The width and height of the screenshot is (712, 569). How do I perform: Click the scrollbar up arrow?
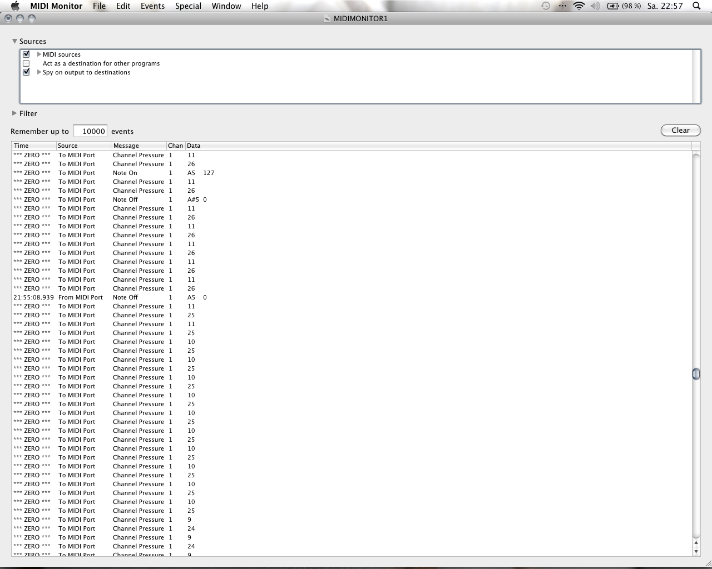[696, 542]
